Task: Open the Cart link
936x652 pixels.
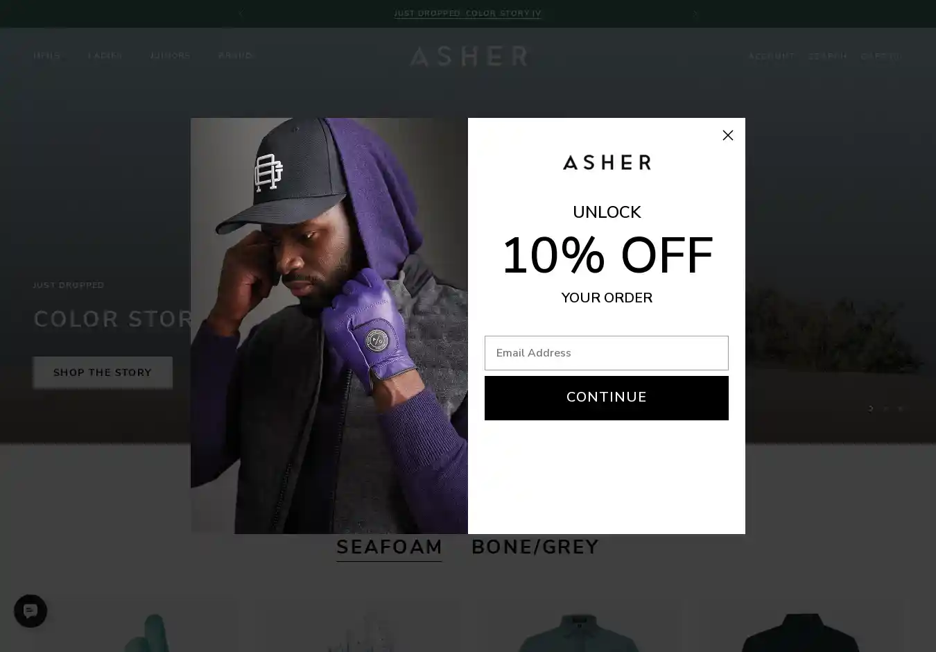Action: [881, 56]
